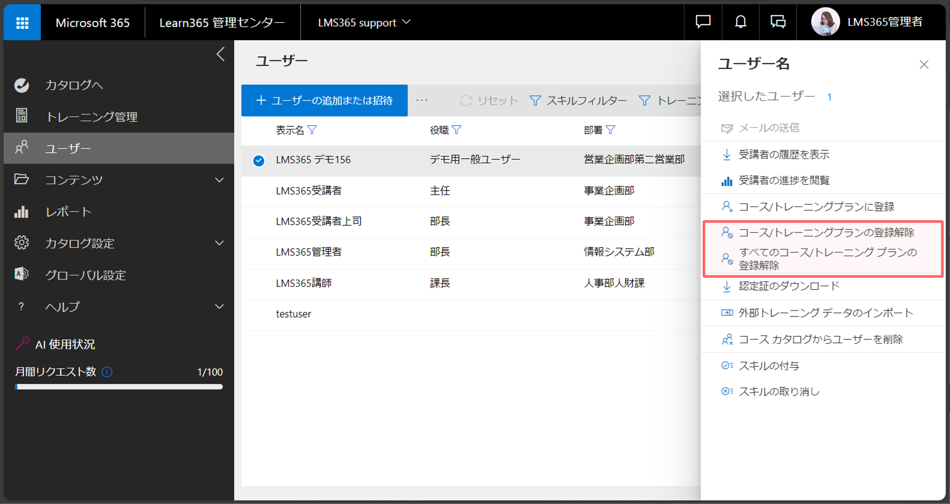Open the conversation bubbles icon in header

coord(778,22)
